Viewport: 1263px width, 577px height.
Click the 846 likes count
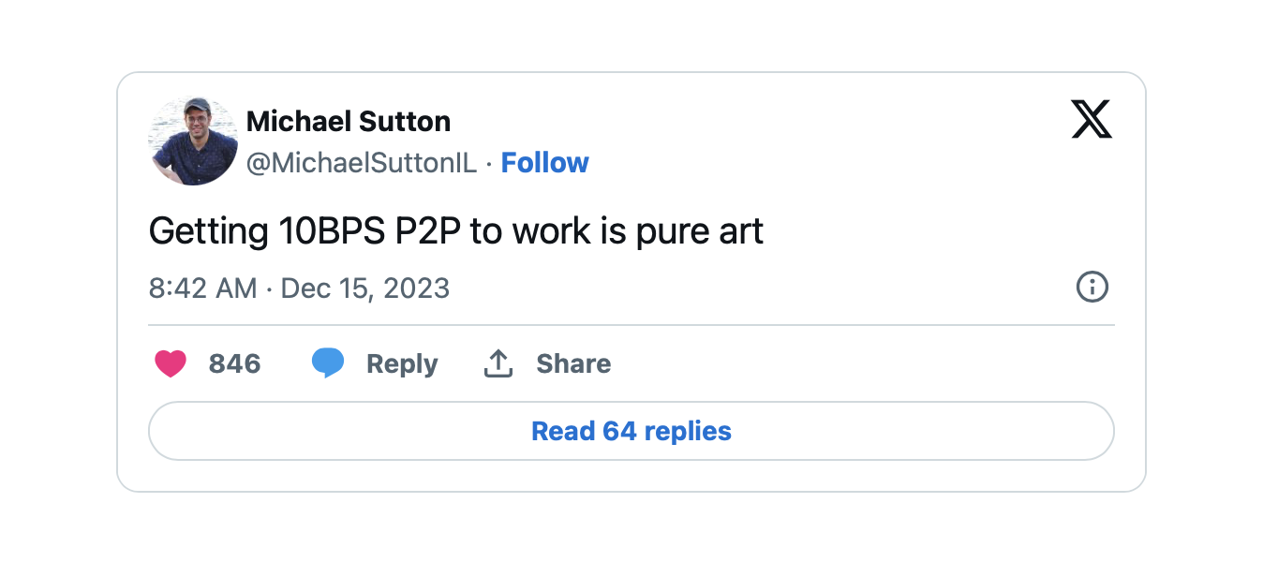234,363
